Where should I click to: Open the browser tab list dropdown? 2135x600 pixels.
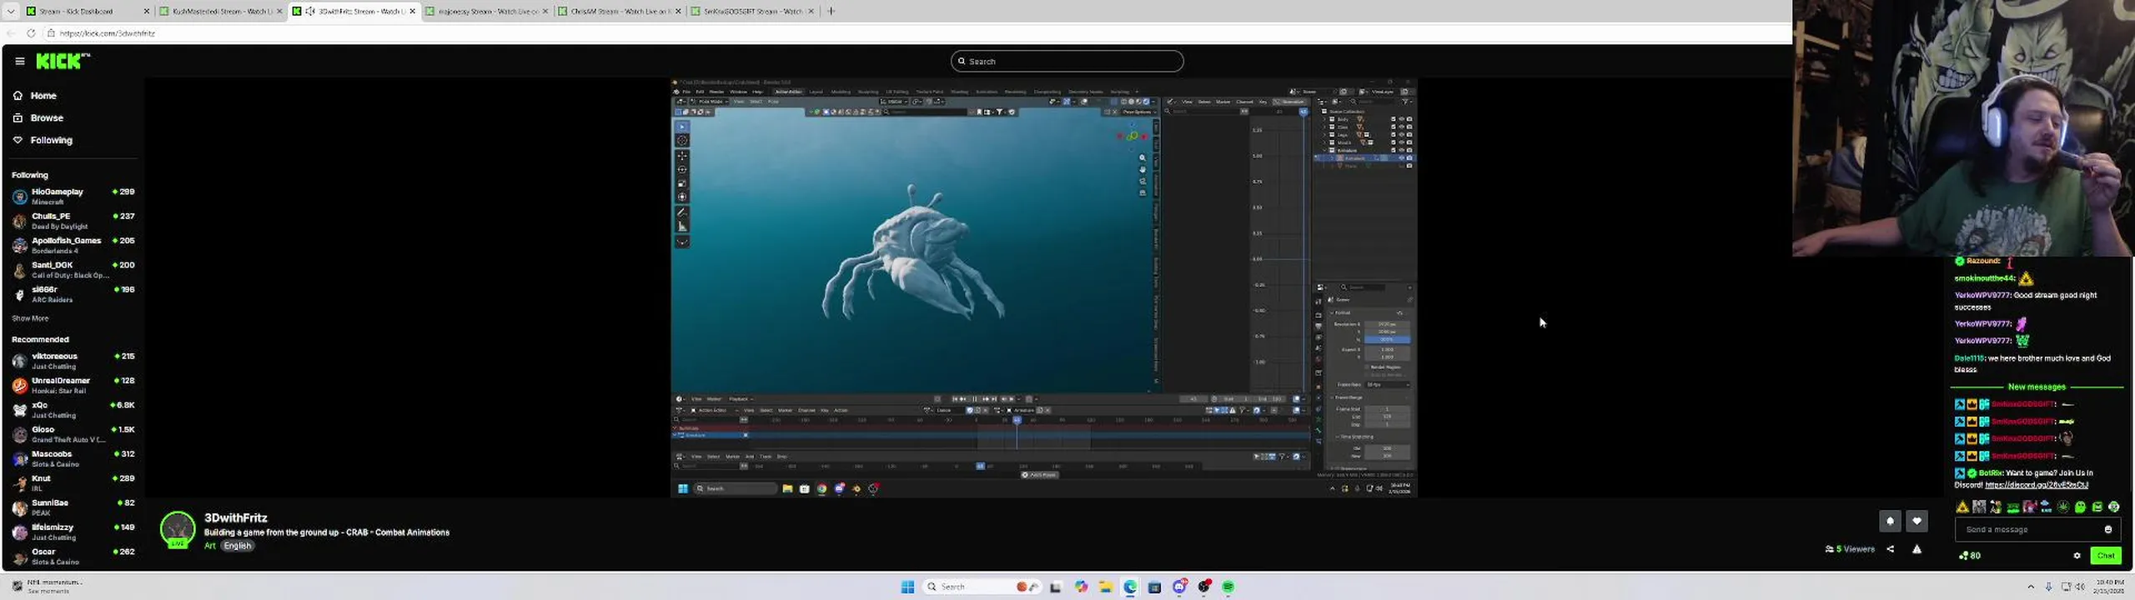click(11, 11)
